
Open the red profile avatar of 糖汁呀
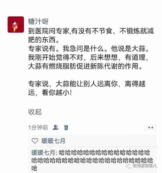point(16,25)
